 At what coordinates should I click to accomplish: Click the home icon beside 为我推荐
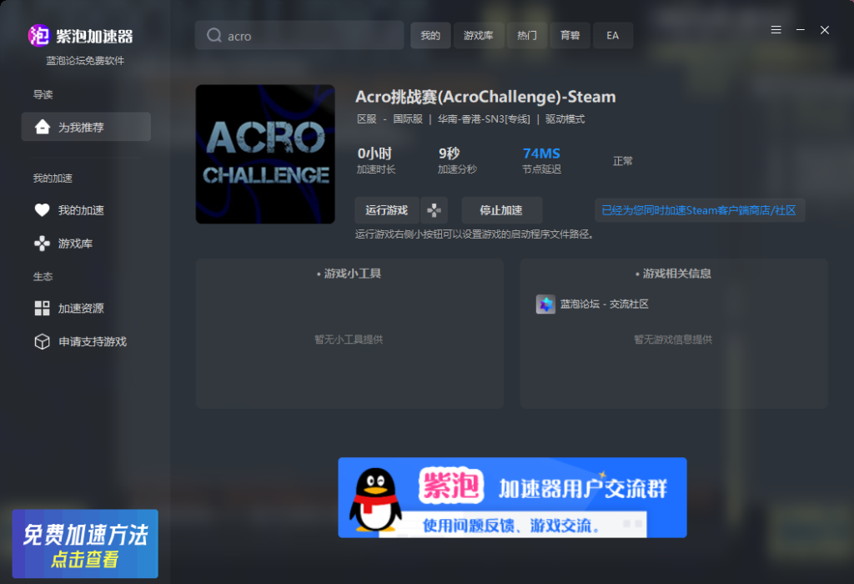[43, 127]
